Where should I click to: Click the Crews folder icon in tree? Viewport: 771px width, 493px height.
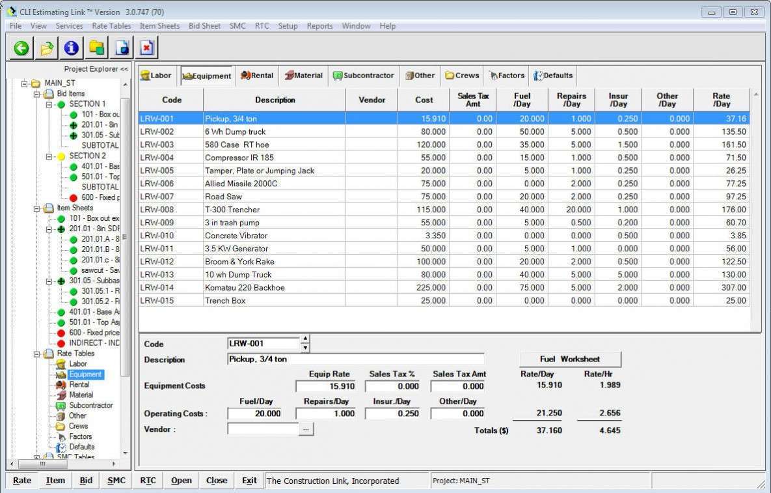(61, 426)
